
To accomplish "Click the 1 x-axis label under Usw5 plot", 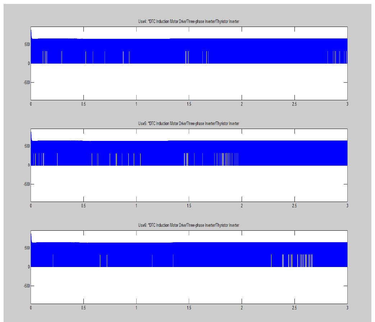I will click(x=136, y=206).
